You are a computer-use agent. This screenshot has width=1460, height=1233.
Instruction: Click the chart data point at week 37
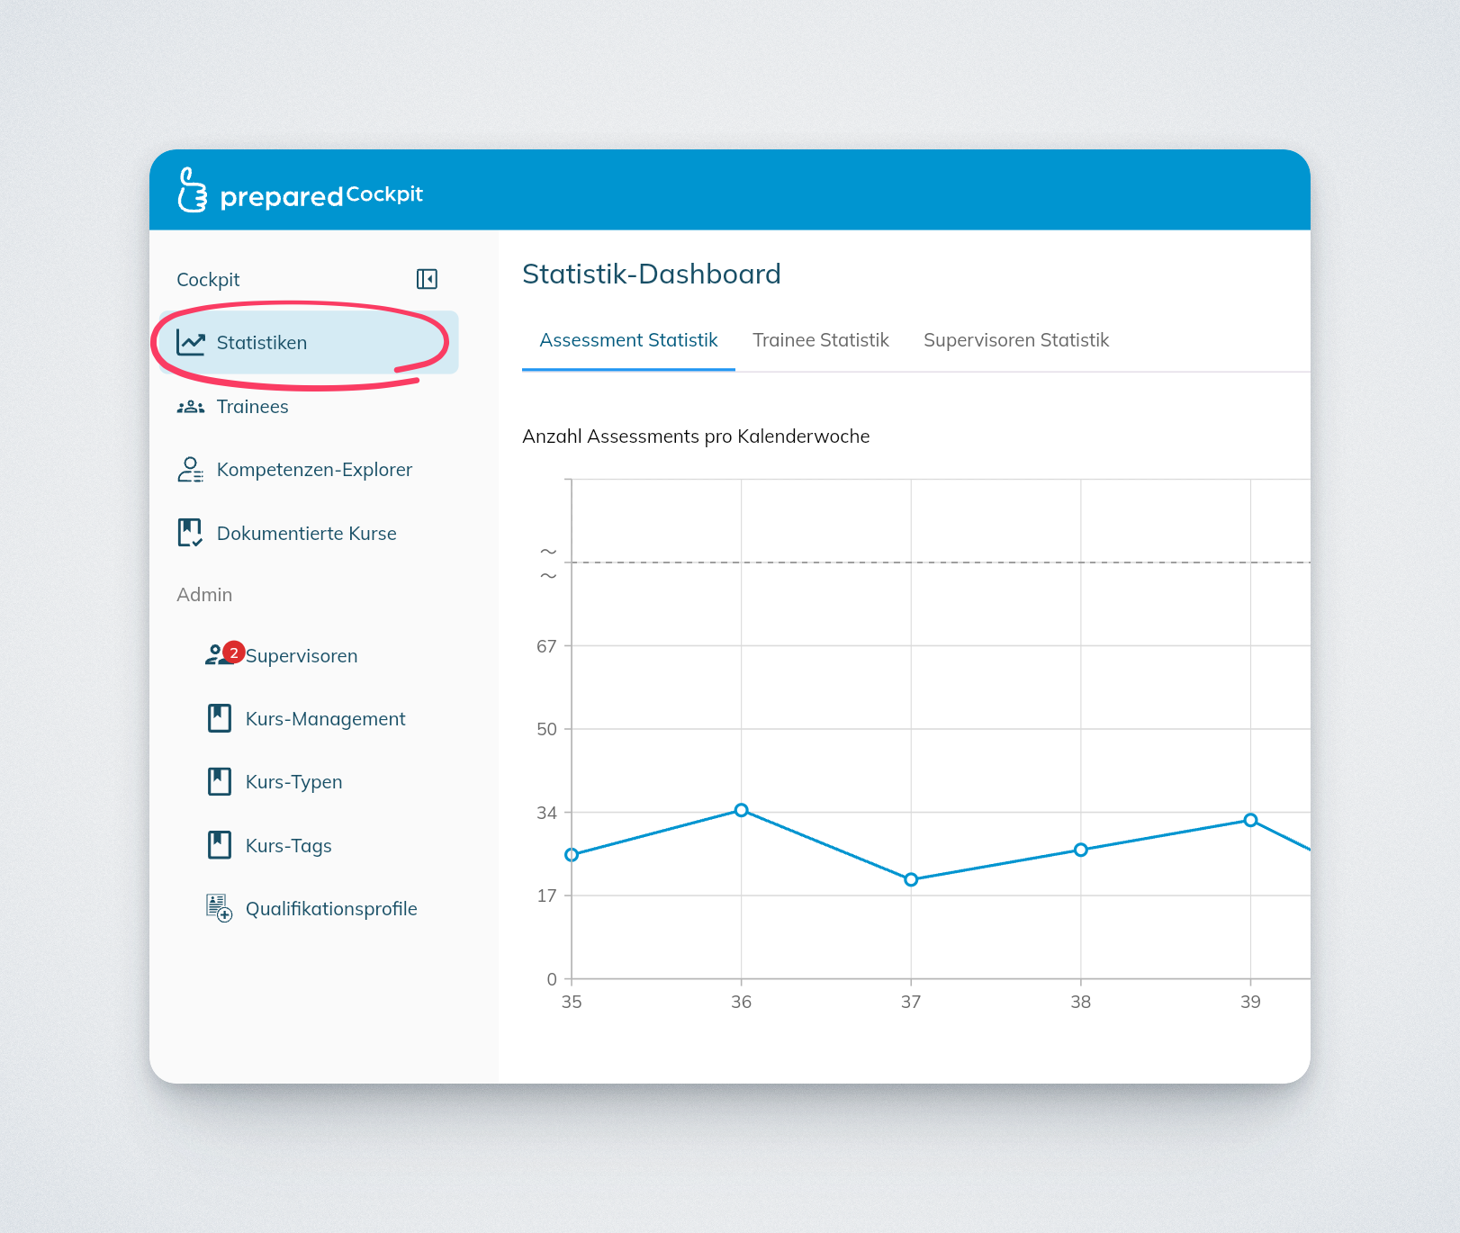pyautogui.click(x=911, y=879)
